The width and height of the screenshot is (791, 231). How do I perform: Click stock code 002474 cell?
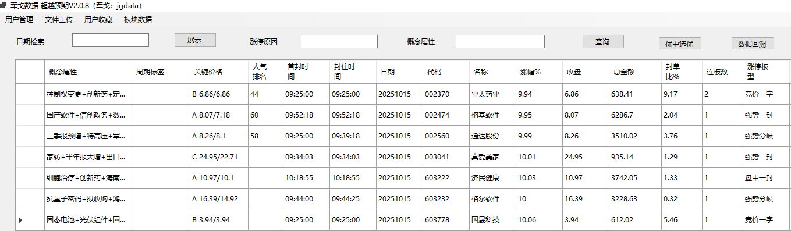coord(446,115)
